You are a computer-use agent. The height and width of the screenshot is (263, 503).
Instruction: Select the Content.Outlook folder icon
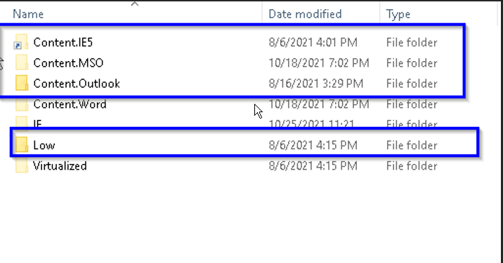click(x=22, y=83)
